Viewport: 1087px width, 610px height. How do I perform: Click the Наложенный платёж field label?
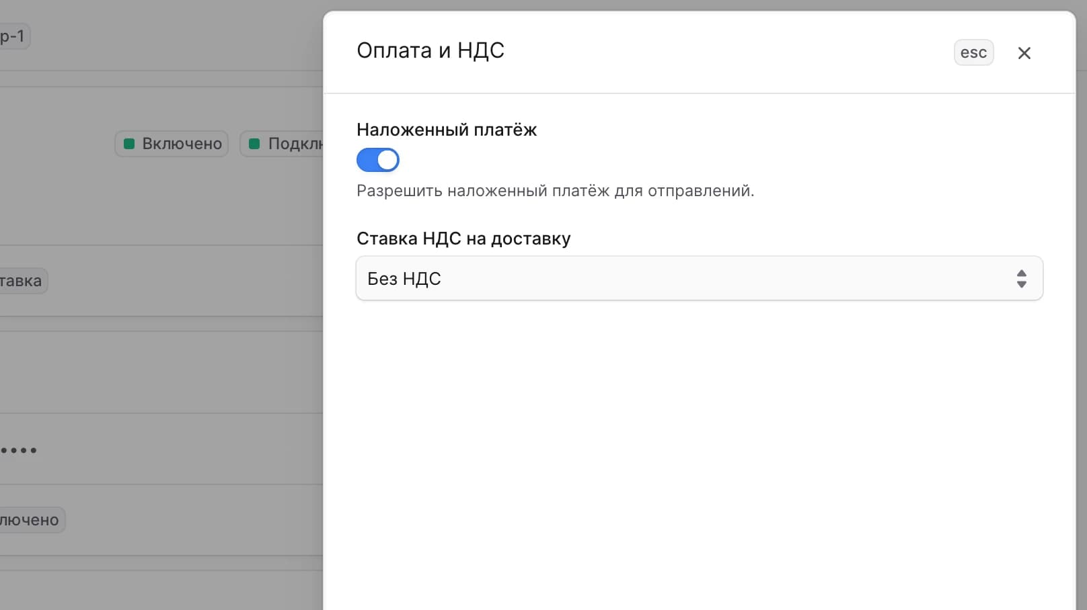(x=447, y=130)
